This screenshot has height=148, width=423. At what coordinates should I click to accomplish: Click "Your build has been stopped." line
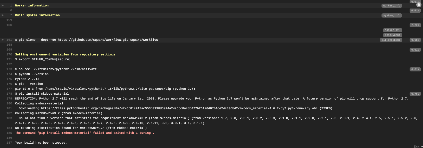coord(41,143)
